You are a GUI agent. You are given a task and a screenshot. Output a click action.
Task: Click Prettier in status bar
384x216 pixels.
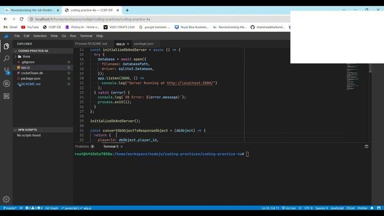click(362, 208)
